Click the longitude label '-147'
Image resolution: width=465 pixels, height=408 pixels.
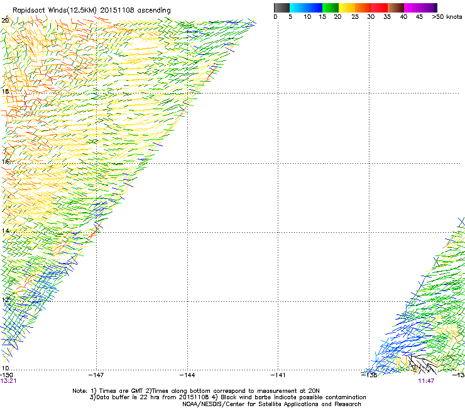pyautogui.click(x=96, y=375)
